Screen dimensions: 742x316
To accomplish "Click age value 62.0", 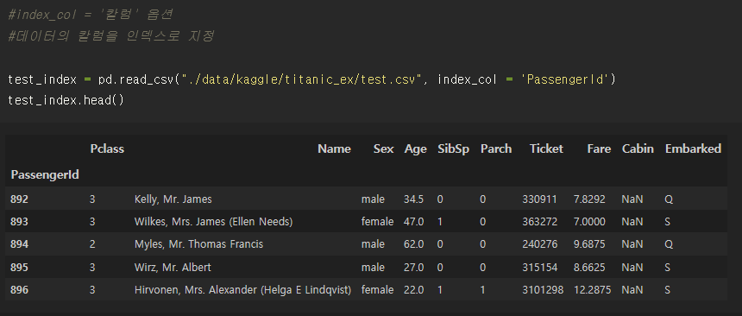I will click(413, 244).
